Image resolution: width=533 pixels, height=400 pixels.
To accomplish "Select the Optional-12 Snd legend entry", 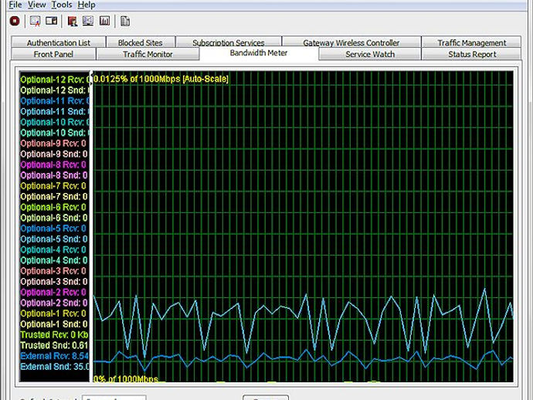I will (55, 90).
